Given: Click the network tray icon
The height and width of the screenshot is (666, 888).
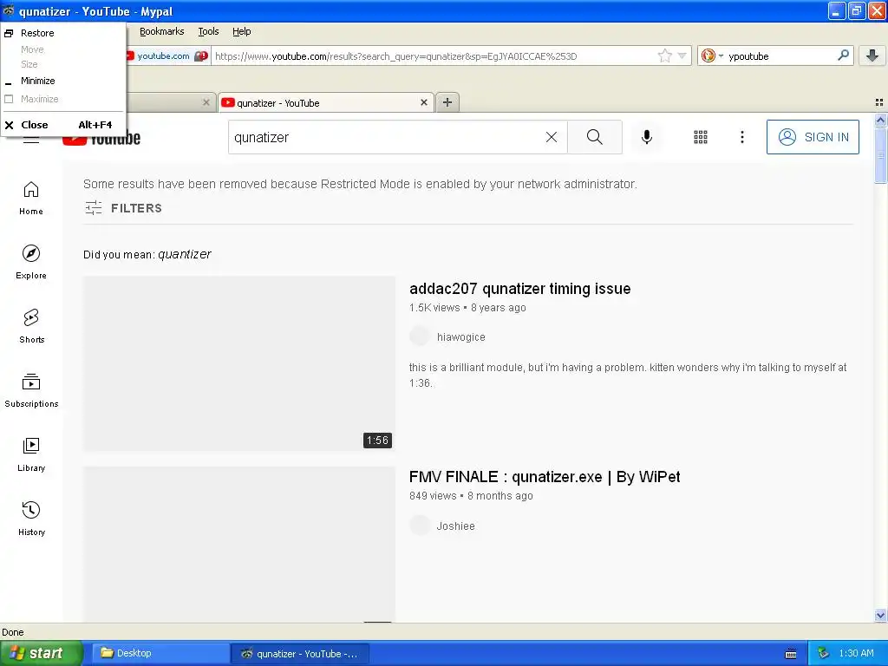Looking at the screenshot, I should point(823,654).
